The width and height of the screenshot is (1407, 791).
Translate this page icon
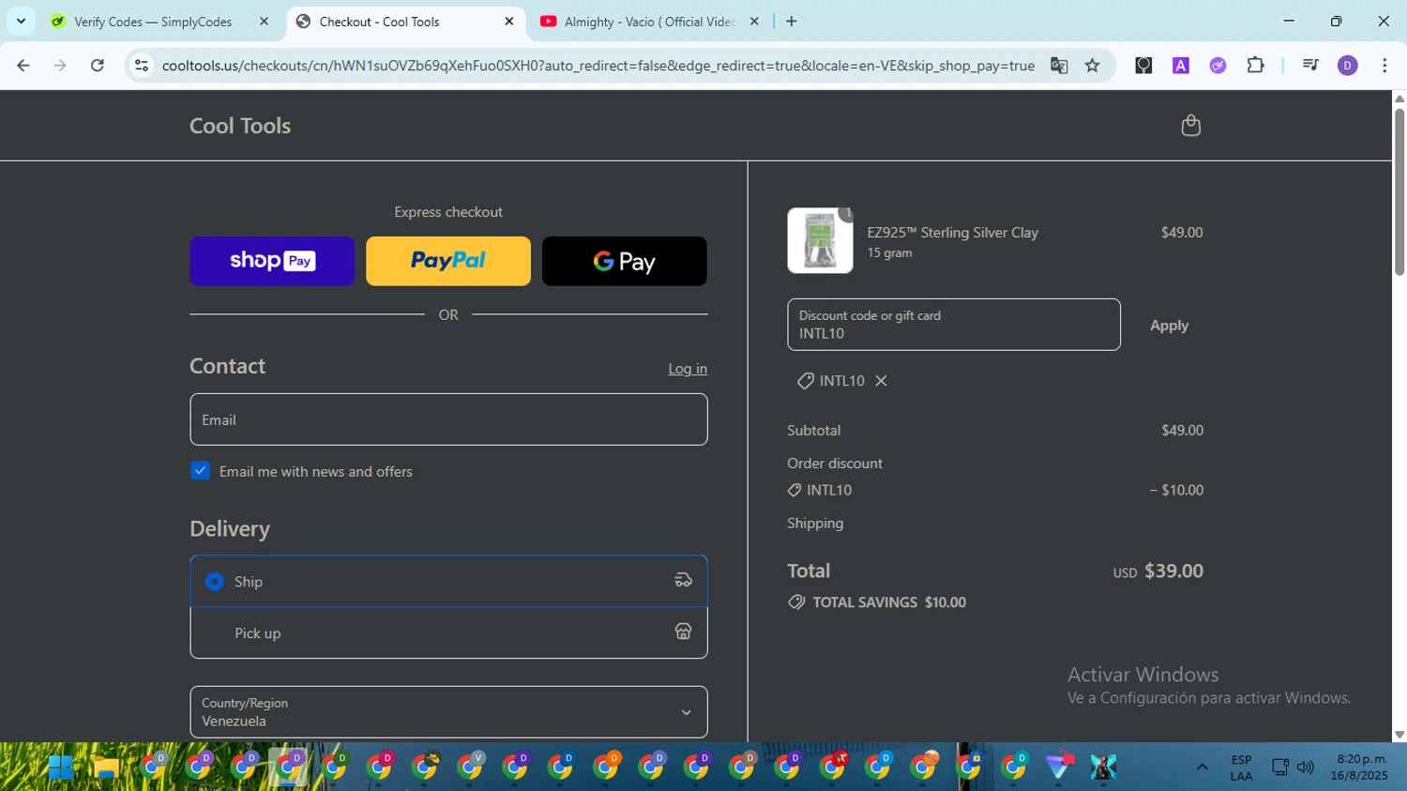tap(1059, 66)
